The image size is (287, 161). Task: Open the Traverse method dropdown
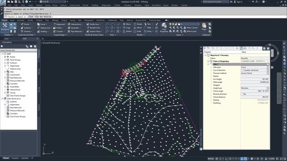coord(268,73)
